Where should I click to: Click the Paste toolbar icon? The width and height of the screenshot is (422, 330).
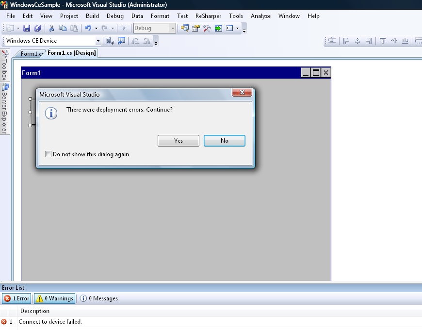(74, 28)
